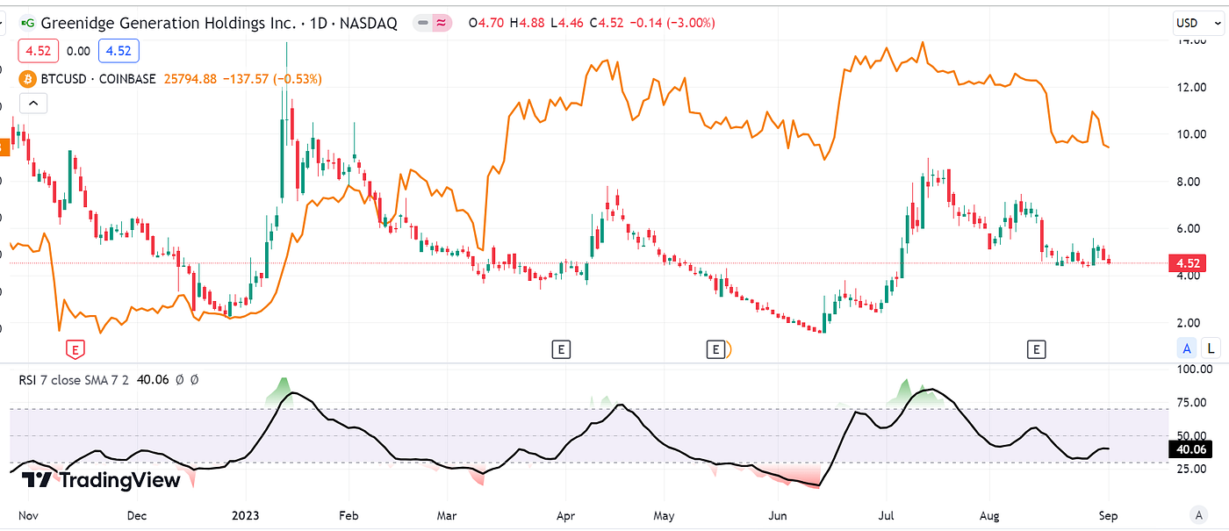Viewport: 1229px width, 531px height.
Task: Toggle the L logarithmic scale button
Action: point(1211,348)
